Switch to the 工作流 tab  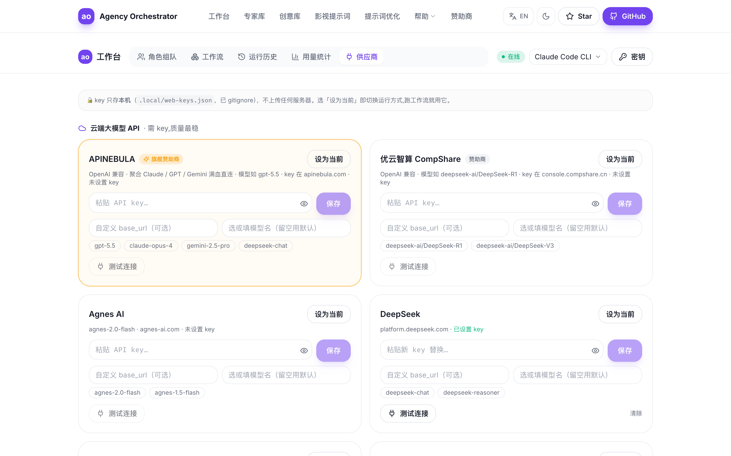[x=207, y=57]
